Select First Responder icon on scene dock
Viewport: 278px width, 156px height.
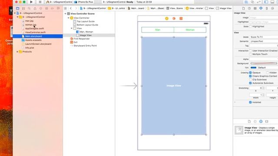[x=174, y=19]
